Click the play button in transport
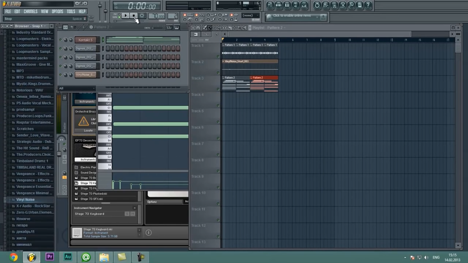This screenshot has height=263, width=468. click(x=126, y=16)
